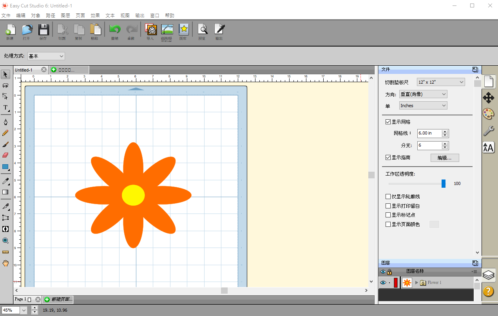Select the lasso tool
The image size is (498, 316).
(x=5, y=85)
